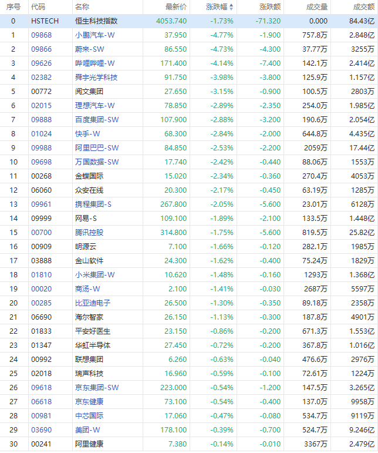Sort by the 涨跌额 column header

pyautogui.click(x=270, y=7)
